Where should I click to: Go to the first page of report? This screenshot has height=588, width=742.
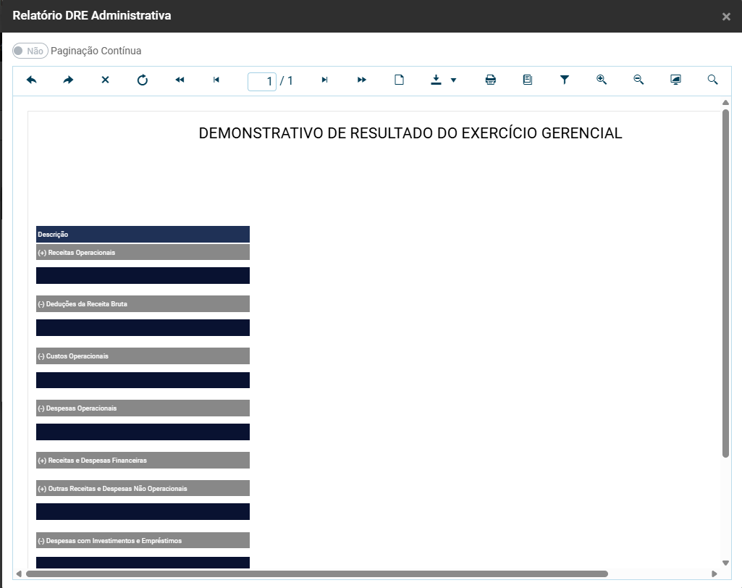pyautogui.click(x=180, y=80)
